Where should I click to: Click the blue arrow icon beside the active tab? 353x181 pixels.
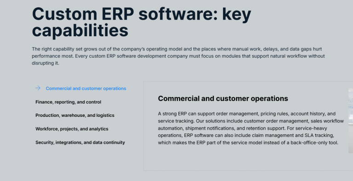coord(38,88)
